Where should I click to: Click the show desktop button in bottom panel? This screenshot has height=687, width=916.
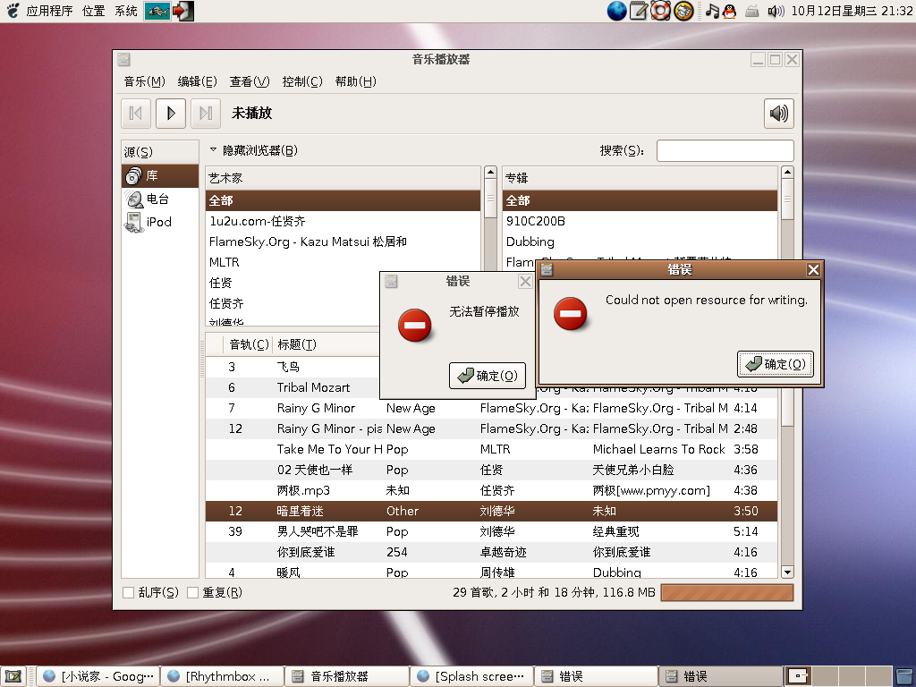13,676
